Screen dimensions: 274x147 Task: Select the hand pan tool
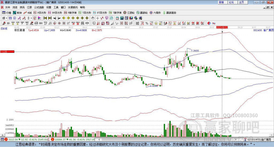(x=93, y=18)
